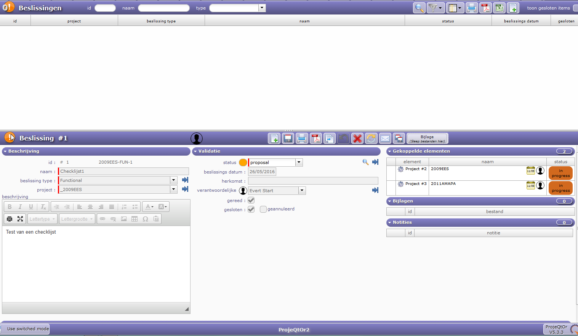Collapse the Gekoppelde elementen section
The height and width of the screenshot is (336, 578).
390,151
